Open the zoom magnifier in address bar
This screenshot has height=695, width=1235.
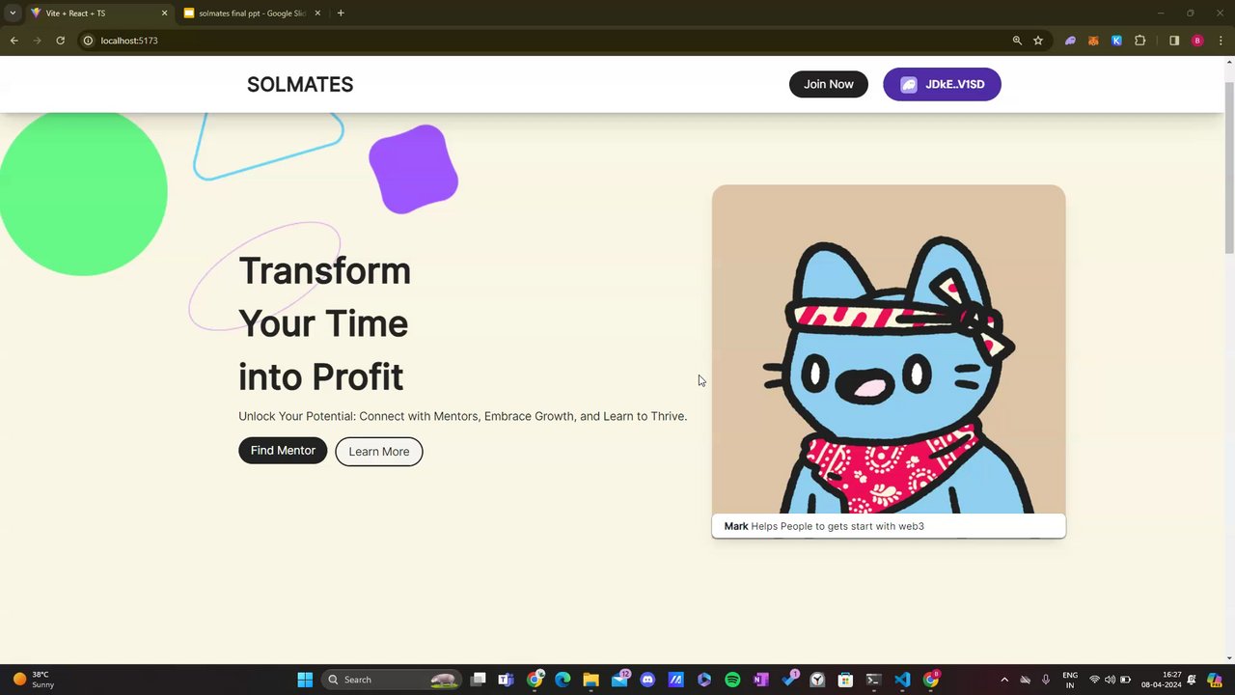click(1017, 41)
